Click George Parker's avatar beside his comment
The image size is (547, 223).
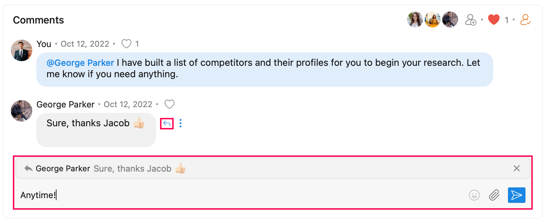click(22, 111)
